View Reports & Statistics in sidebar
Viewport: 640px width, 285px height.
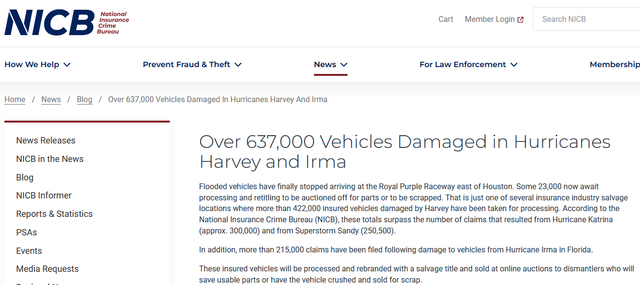pyautogui.click(x=55, y=214)
